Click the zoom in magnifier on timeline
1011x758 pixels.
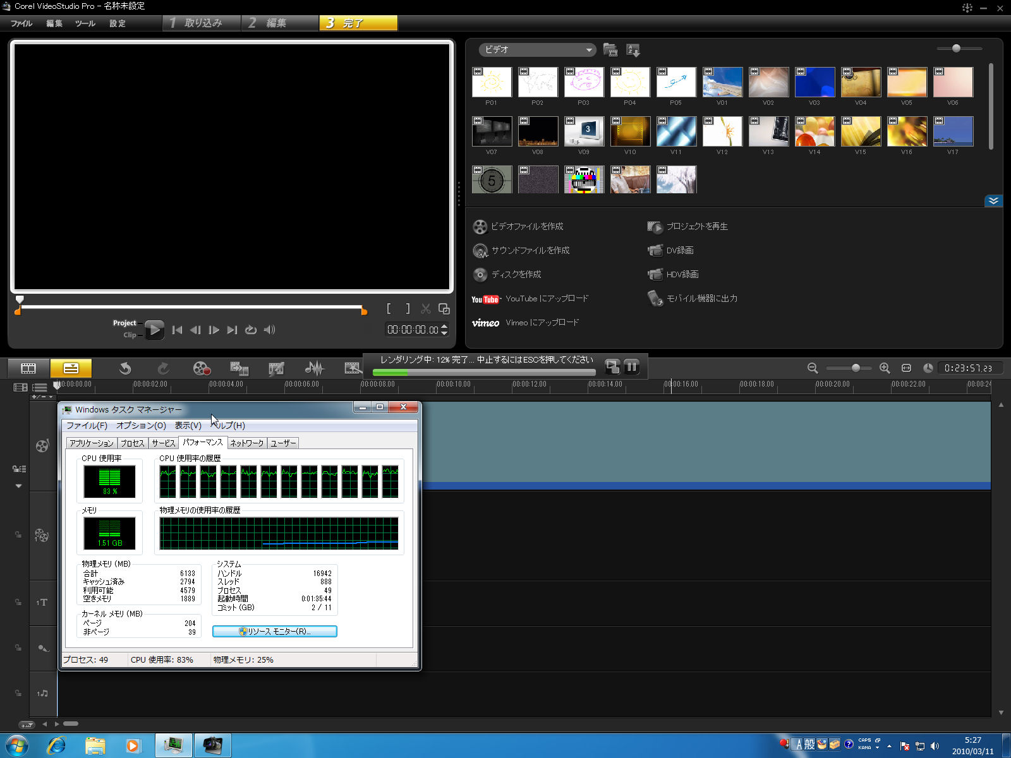coord(885,368)
